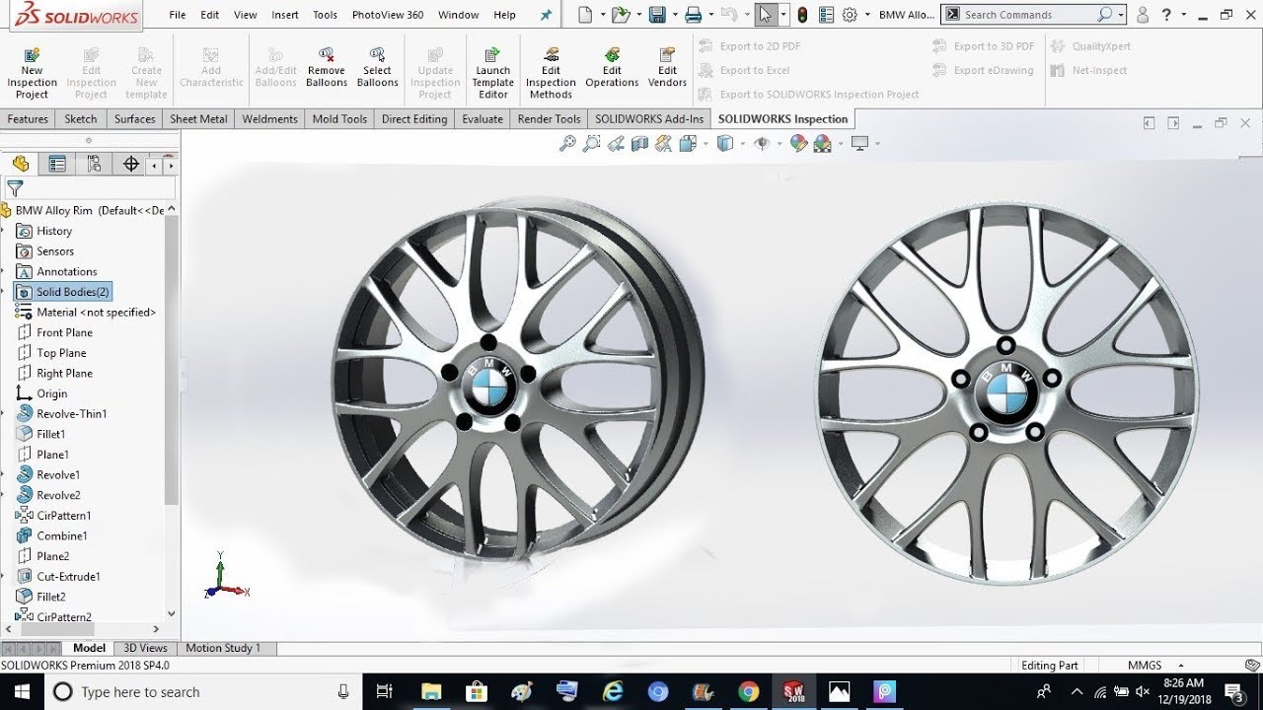Open PropertyManager tab icon
This screenshot has width=1263, height=710.
pos(57,165)
